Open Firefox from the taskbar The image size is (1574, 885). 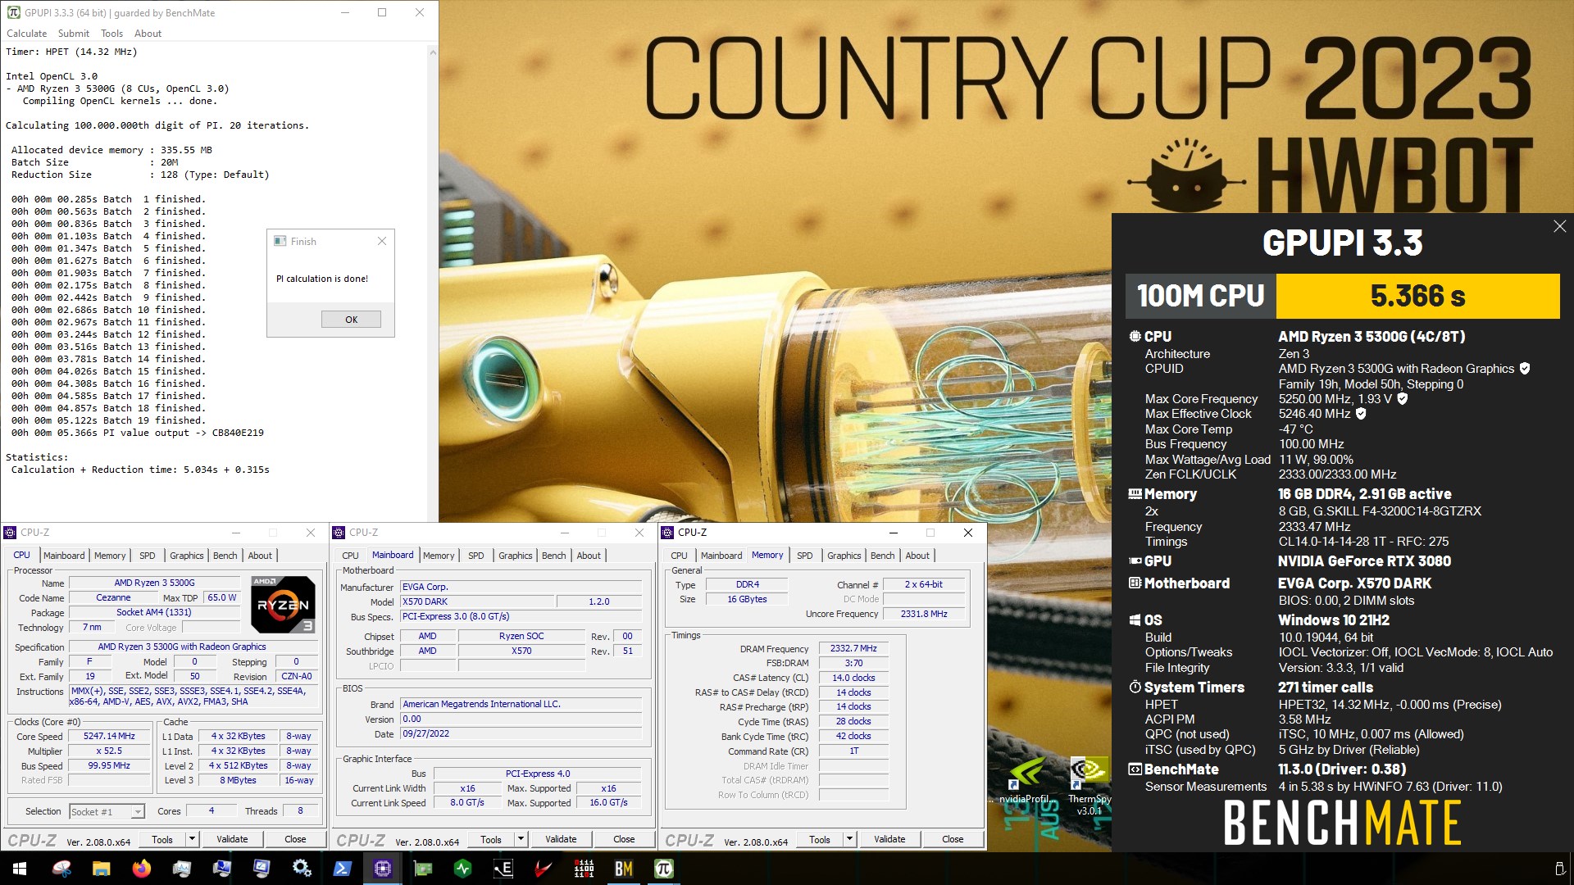pyautogui.click(x=141, y=869)
